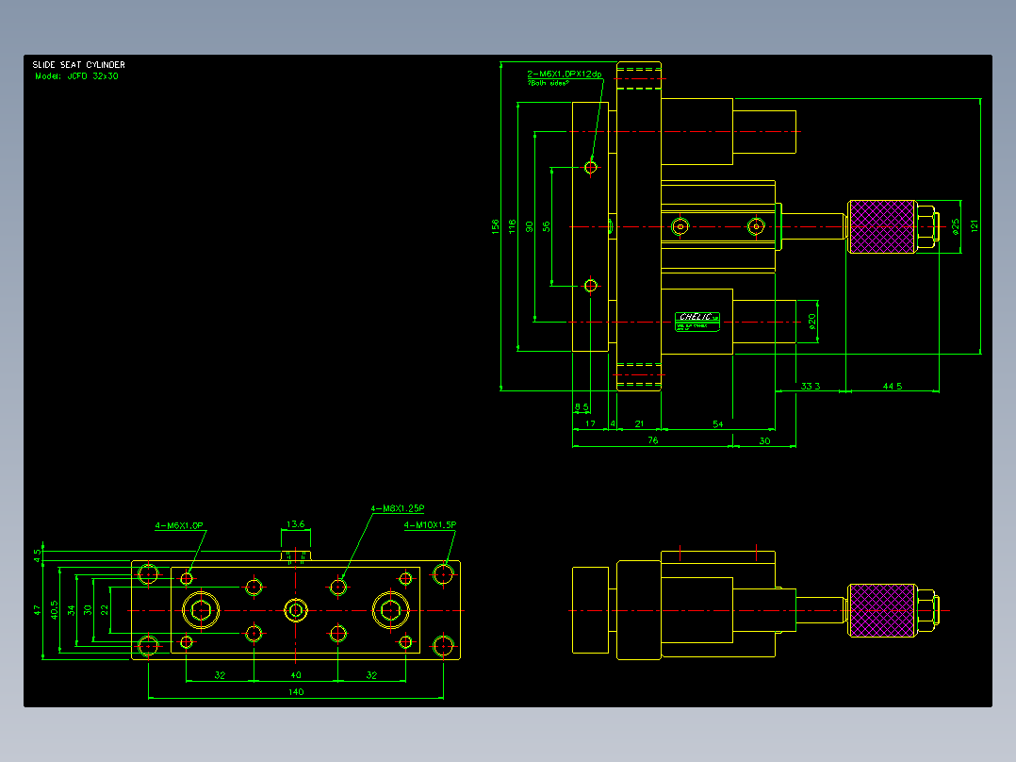Click the SLIDE SEAT CYLINDER title text
Screen dimensions: 1016x762
pyautogui.click(x=78, y=65)
